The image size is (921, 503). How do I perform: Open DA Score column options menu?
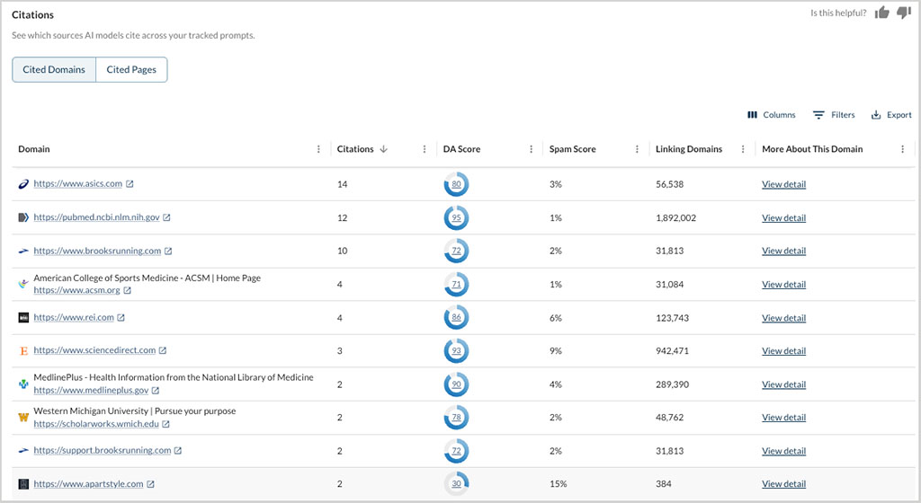tap(531, 149)
